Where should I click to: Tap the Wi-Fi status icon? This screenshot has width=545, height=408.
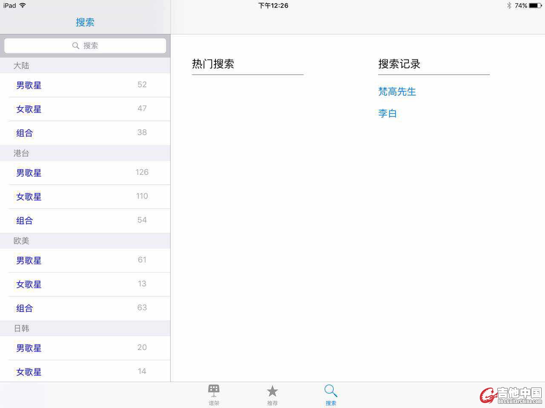click(23, 6)
